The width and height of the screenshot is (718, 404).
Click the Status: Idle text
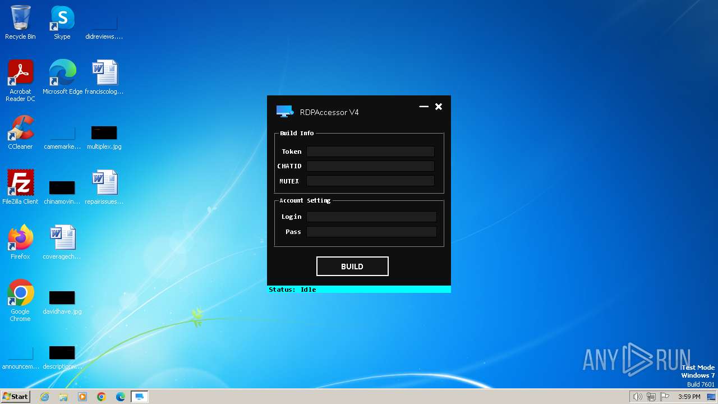(x=292, y=290)
